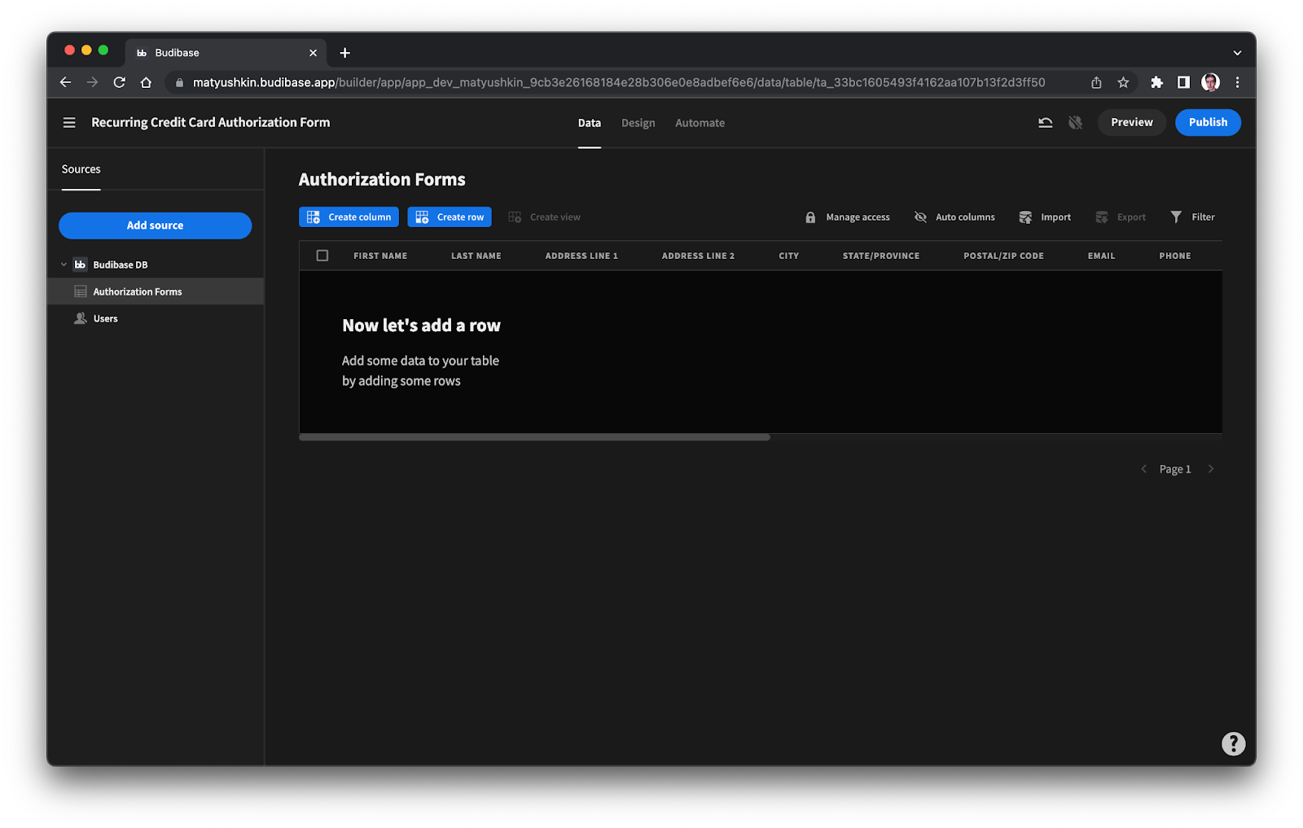Click the Manage access lock icon
This screenshot has height=828, width=1303.
(x=810, y=217)
